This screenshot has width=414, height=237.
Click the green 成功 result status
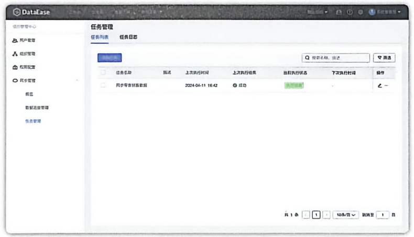(x=239, y=86)
